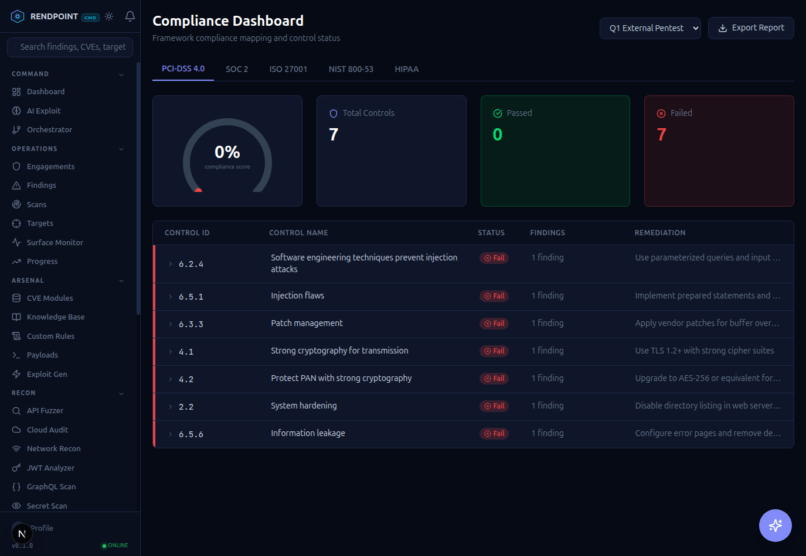Open the JWT Analyzer
The width and height of the screenshot is (806, 556).
[50, 467]
